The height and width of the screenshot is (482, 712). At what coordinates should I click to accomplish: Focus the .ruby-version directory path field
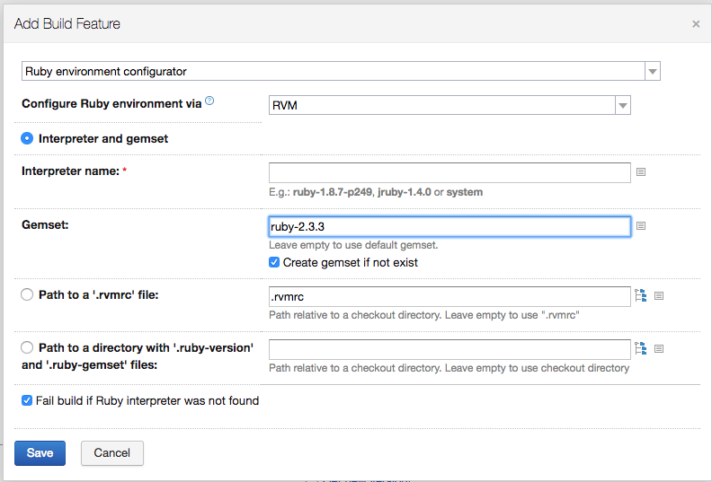449,349
